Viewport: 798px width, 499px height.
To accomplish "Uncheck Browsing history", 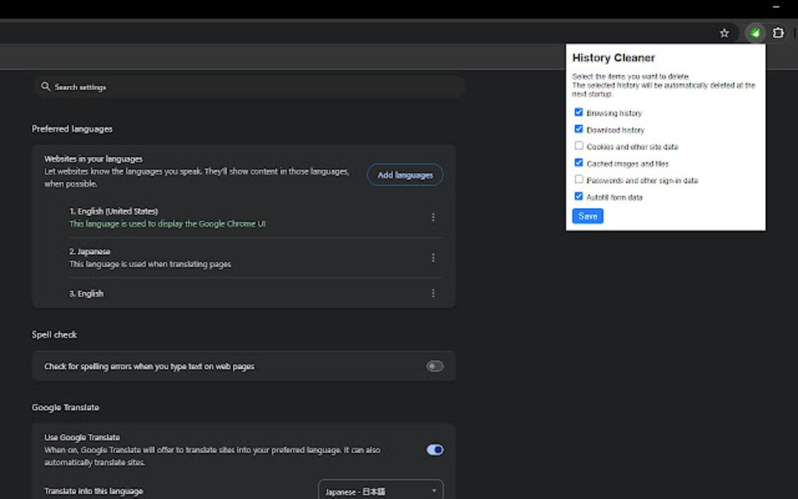I will (x=579, y=113).
